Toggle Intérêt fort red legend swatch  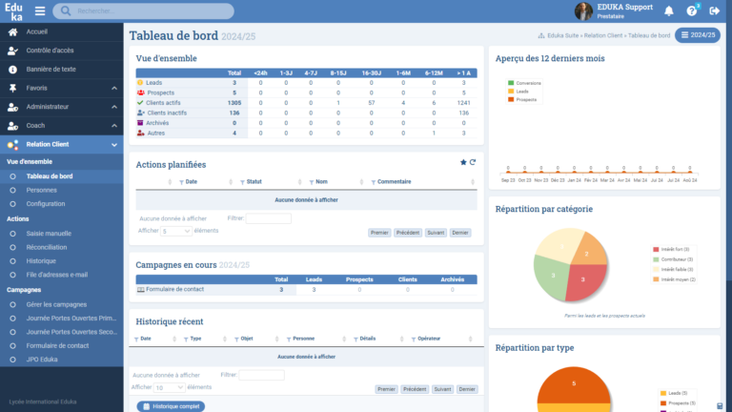pos(656,250)
